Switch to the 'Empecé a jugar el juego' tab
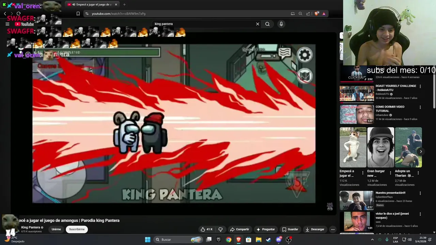The height and width of the screenshot is (245, 436). [x=92, y=4]
